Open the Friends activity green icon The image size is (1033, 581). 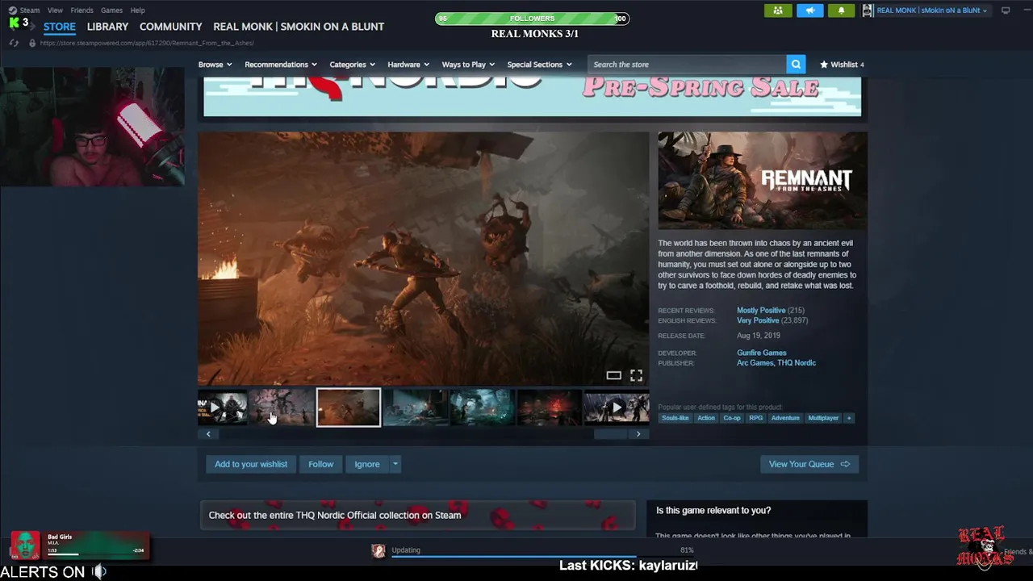[x=778, y=10]
